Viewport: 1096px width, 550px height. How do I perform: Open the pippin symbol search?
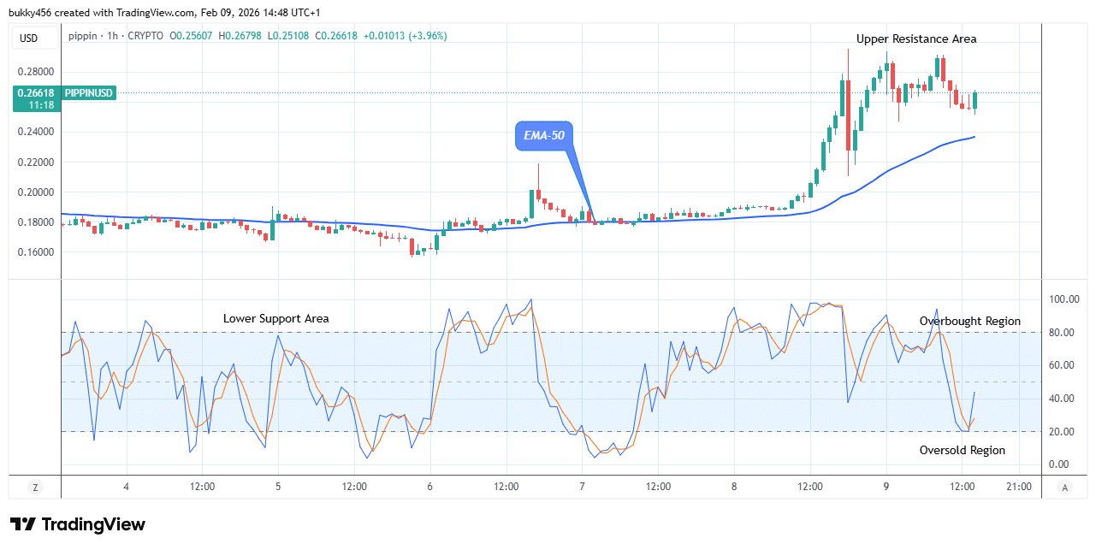tap(81, 36)
